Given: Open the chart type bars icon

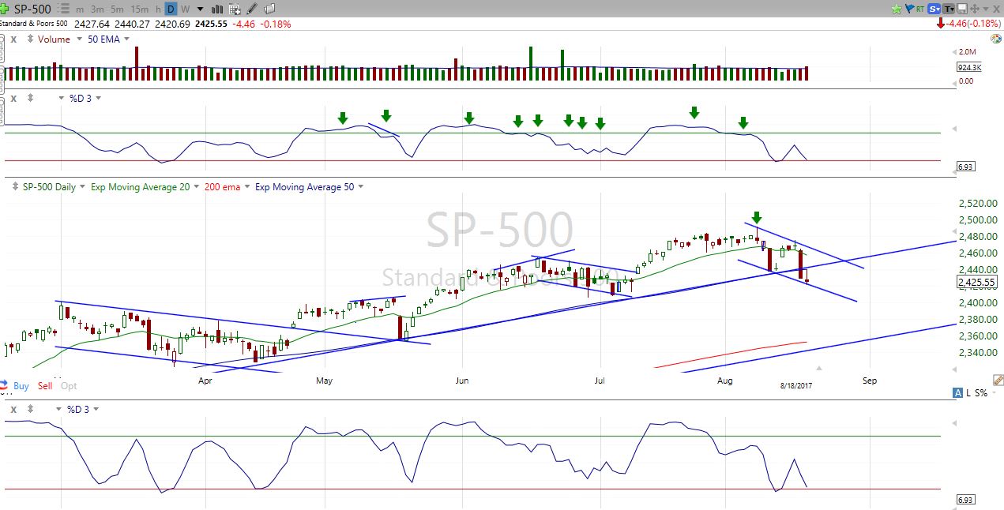Looking at the screenshot, I should pos(217,9).
